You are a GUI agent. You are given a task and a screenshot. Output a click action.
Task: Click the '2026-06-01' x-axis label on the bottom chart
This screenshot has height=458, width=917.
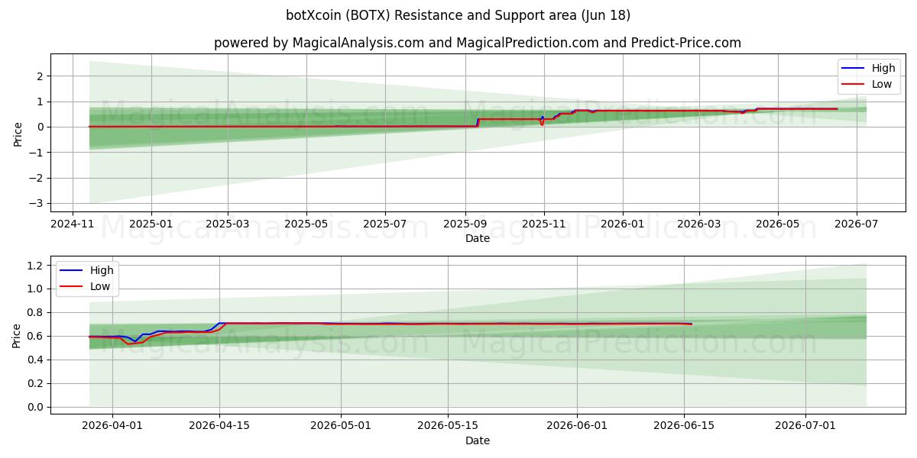577,427
